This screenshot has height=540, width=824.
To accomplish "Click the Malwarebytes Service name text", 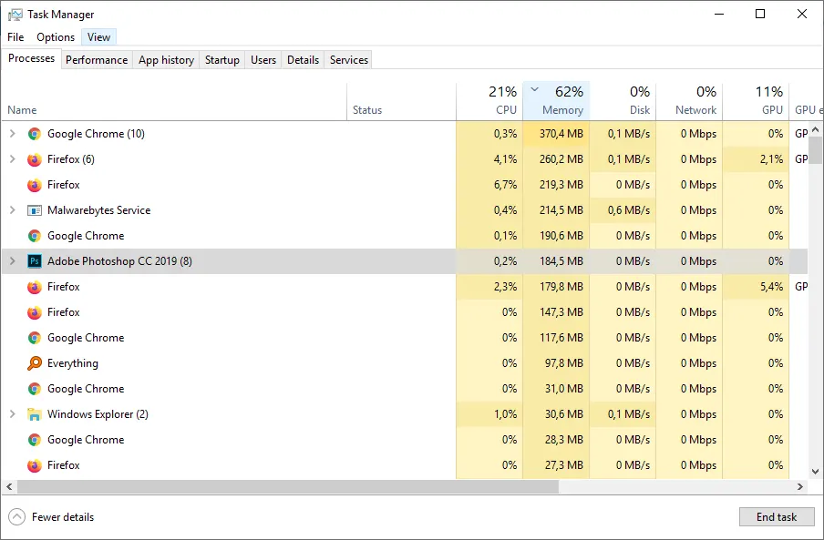I will coord(98,210).
